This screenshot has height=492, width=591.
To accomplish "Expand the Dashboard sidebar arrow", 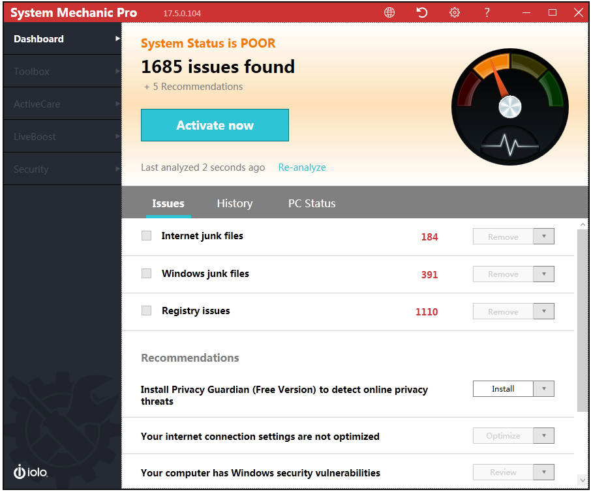I will click(117, 38).
